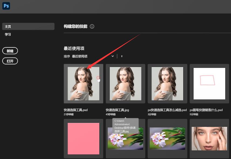The width and height of the screenshot is (231, 159).
Task: Select the 主页 tab in the sidebar
Action: (28, 26)
